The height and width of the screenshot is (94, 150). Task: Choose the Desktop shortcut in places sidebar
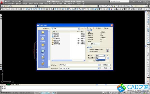pos(43,52)
